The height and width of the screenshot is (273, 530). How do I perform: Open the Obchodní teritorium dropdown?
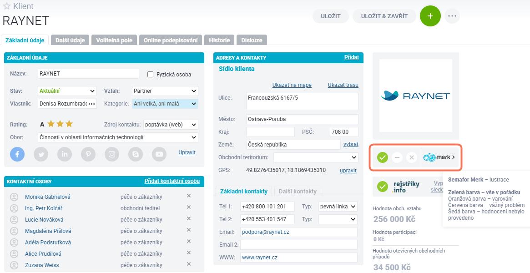pos(316,157)
